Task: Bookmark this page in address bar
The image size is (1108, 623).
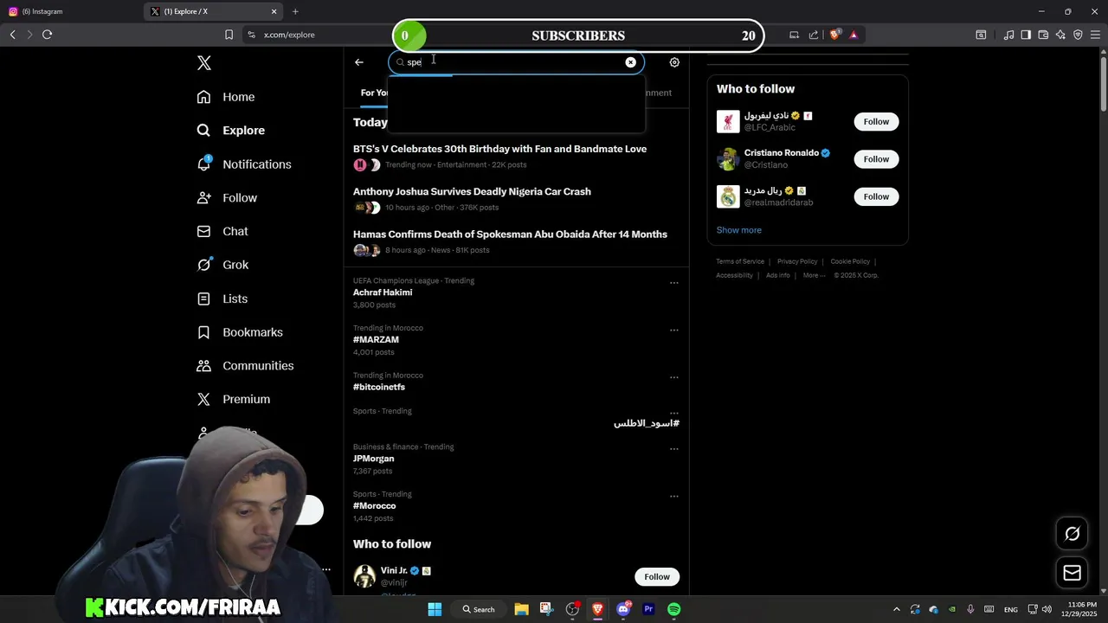Action: coord(229,35)
